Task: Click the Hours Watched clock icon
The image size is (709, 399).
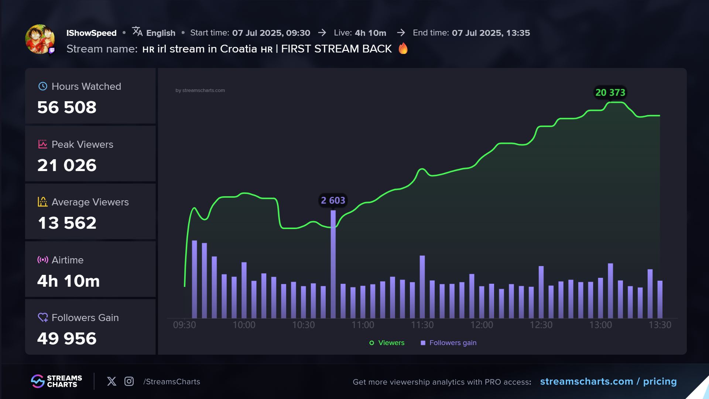Action: (x=43, y=86)
